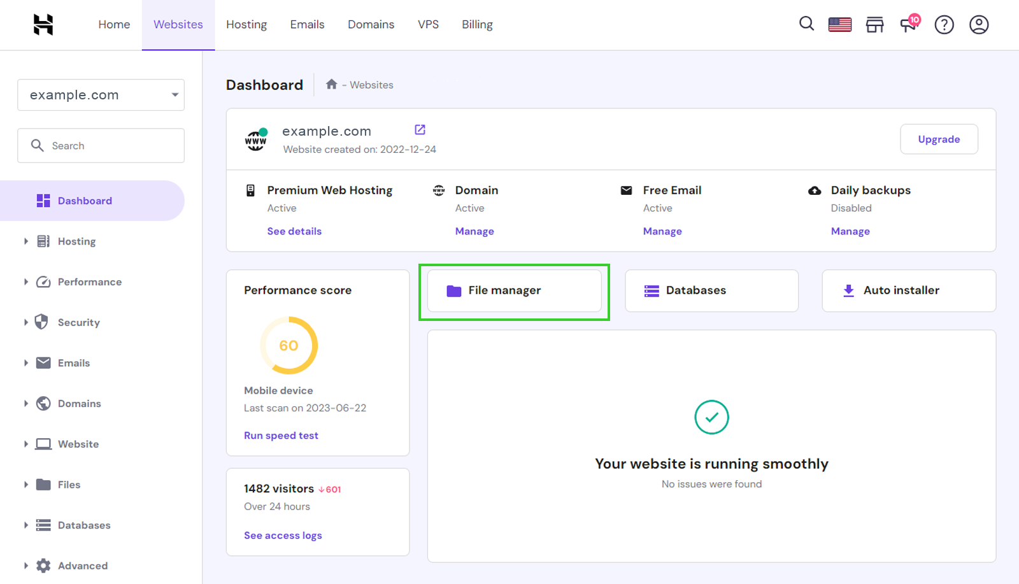This screenshot has width=1019, height=584.
Task: View announcements megaphone with 10 badge
Action: pos(909,24)
